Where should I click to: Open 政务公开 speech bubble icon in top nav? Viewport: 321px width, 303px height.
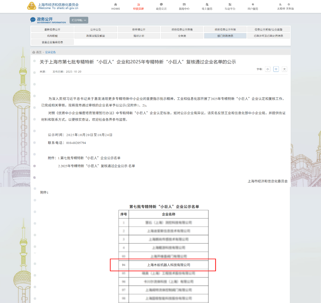[x=161, y=4]
